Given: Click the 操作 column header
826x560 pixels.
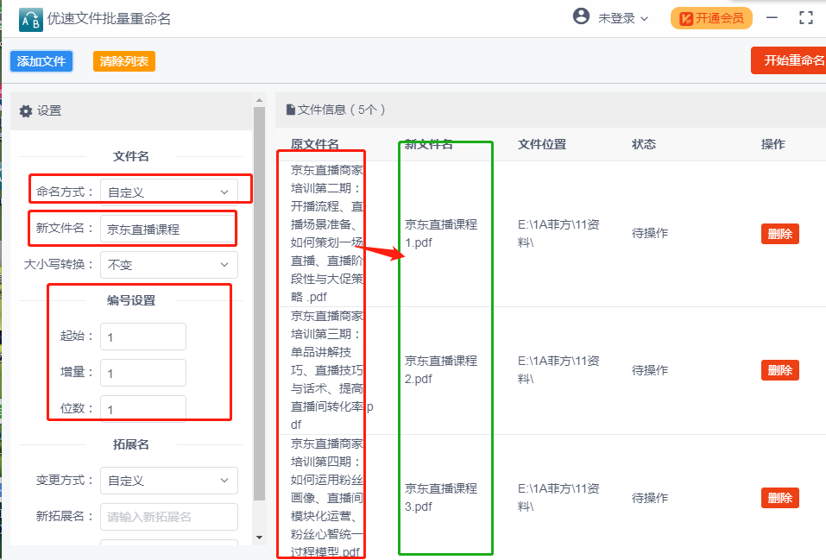Looking at the screenshot, I should [772, 144].
